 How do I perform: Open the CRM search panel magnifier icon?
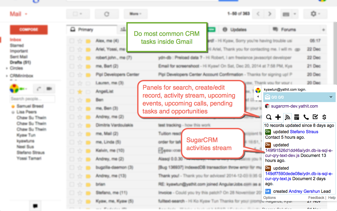(269, 117)
